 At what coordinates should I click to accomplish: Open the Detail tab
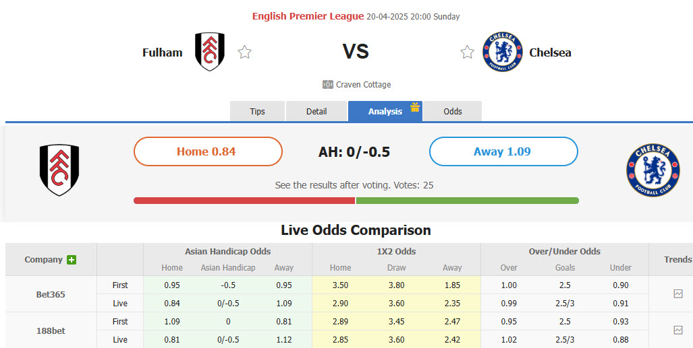(316, 112)
